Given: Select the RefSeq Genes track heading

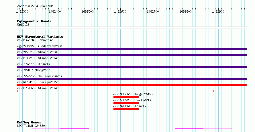Looking at the screenshot, I should point(29,122).
